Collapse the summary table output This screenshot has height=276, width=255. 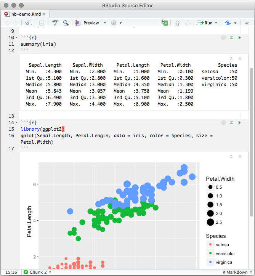231,58
